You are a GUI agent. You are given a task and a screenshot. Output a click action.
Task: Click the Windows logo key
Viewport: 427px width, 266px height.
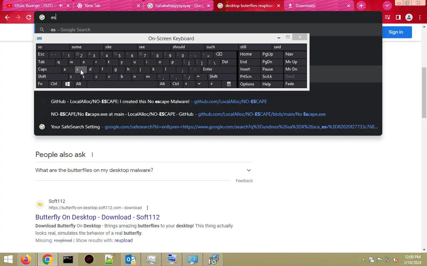[67, 84]
